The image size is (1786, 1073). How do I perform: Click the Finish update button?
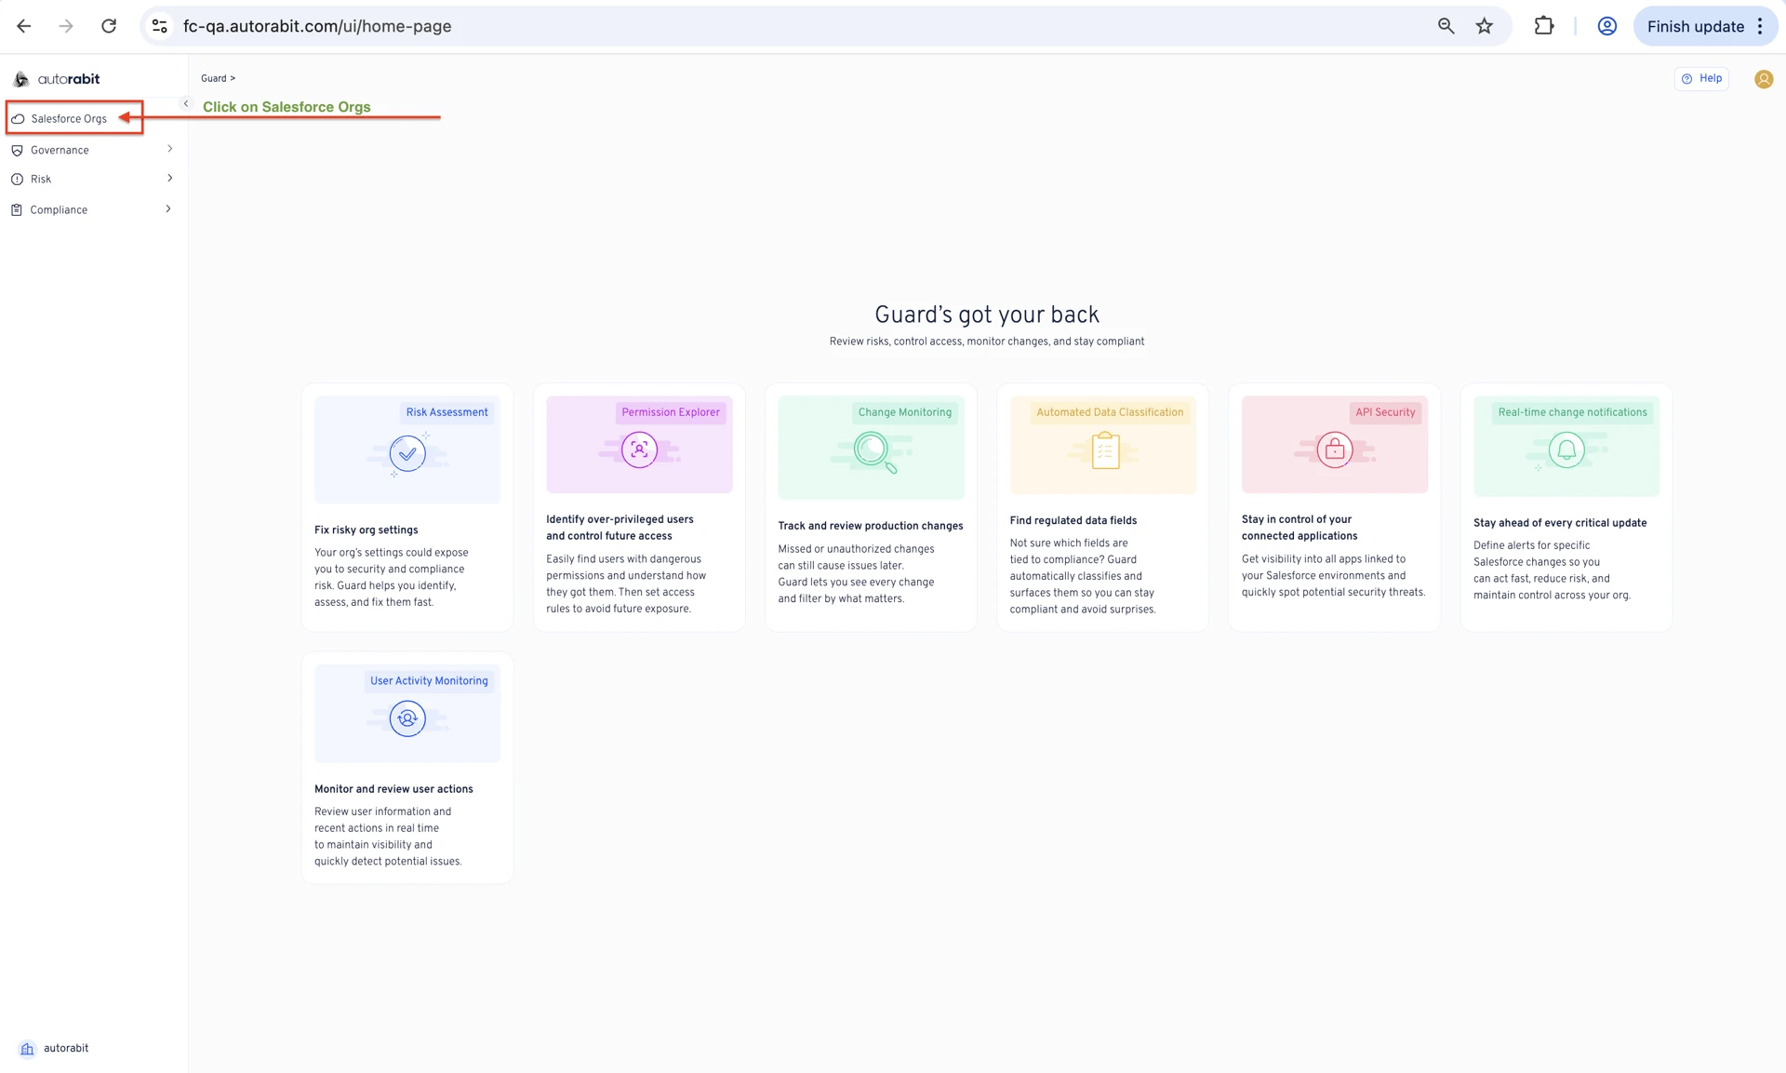tap(1695, 26)
